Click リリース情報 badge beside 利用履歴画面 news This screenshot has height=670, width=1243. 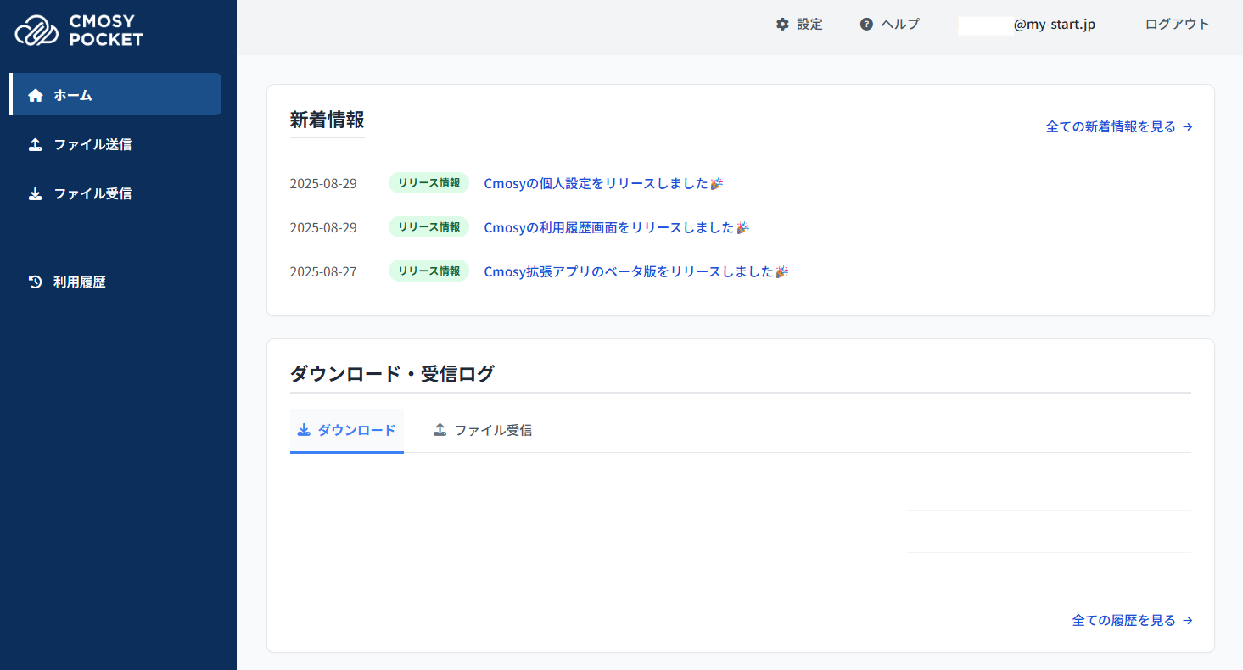428,227
